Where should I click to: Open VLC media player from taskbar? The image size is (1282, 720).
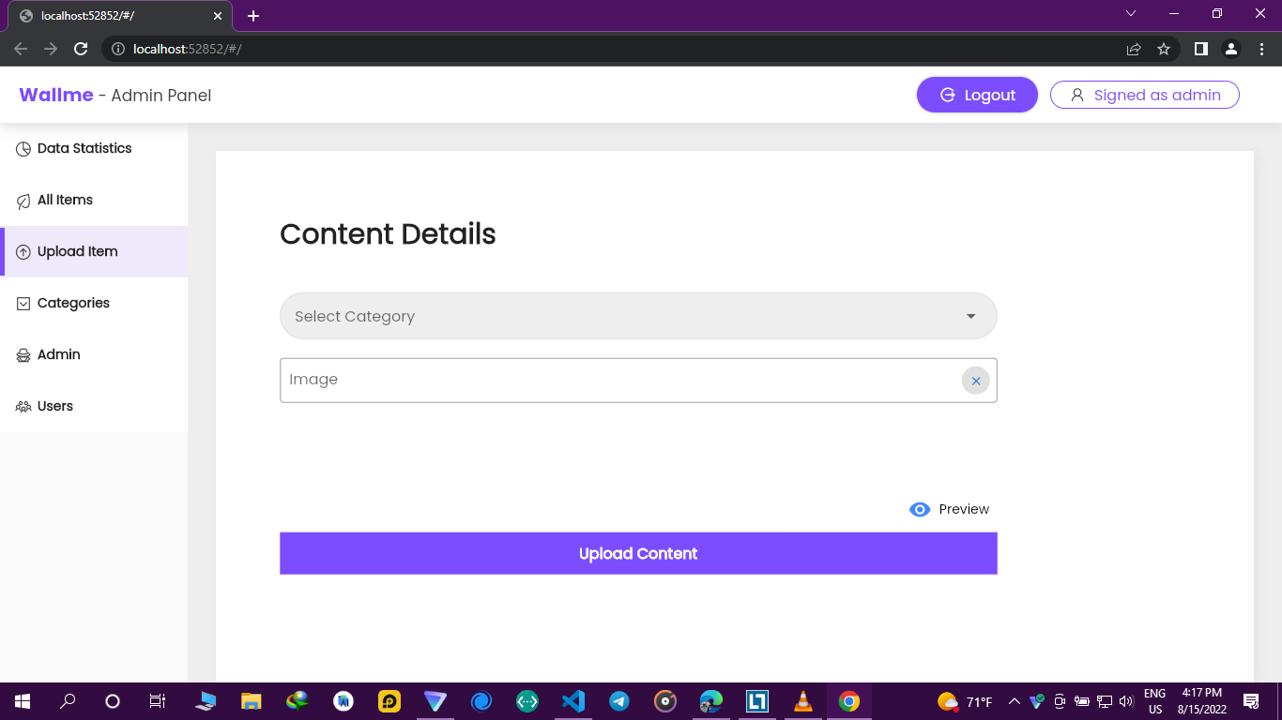point(803,701)
